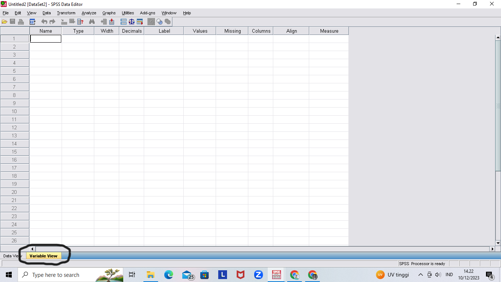Viewport: 501px width, 282px height.
Task: Click the Decimals column header
Action: tap(132, 31)
